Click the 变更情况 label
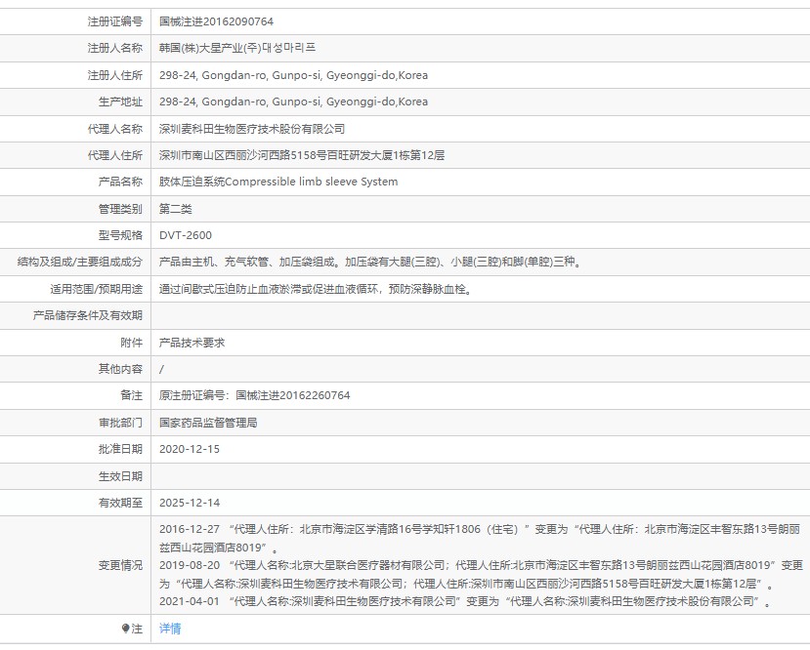The height and width of the screenshot is (650, 810). coord(120,565)
